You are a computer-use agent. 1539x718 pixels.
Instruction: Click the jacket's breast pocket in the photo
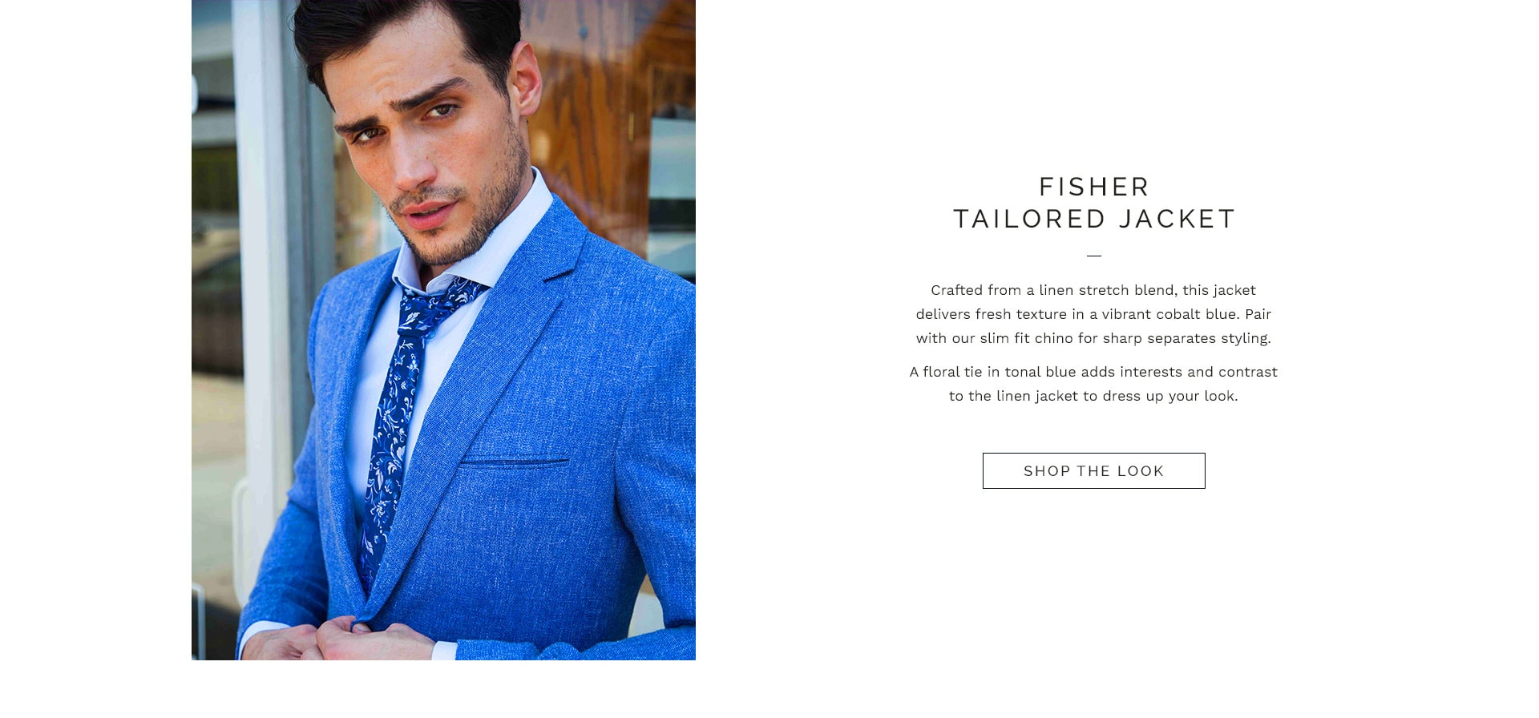point(514,462)
